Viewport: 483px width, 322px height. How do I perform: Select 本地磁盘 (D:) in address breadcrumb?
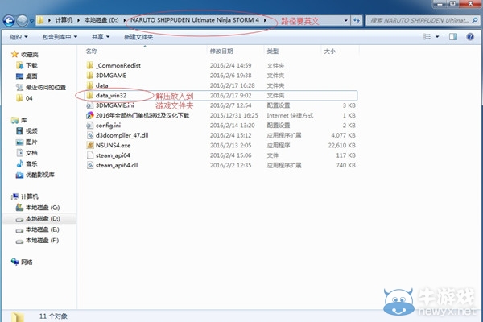(101, 20)
